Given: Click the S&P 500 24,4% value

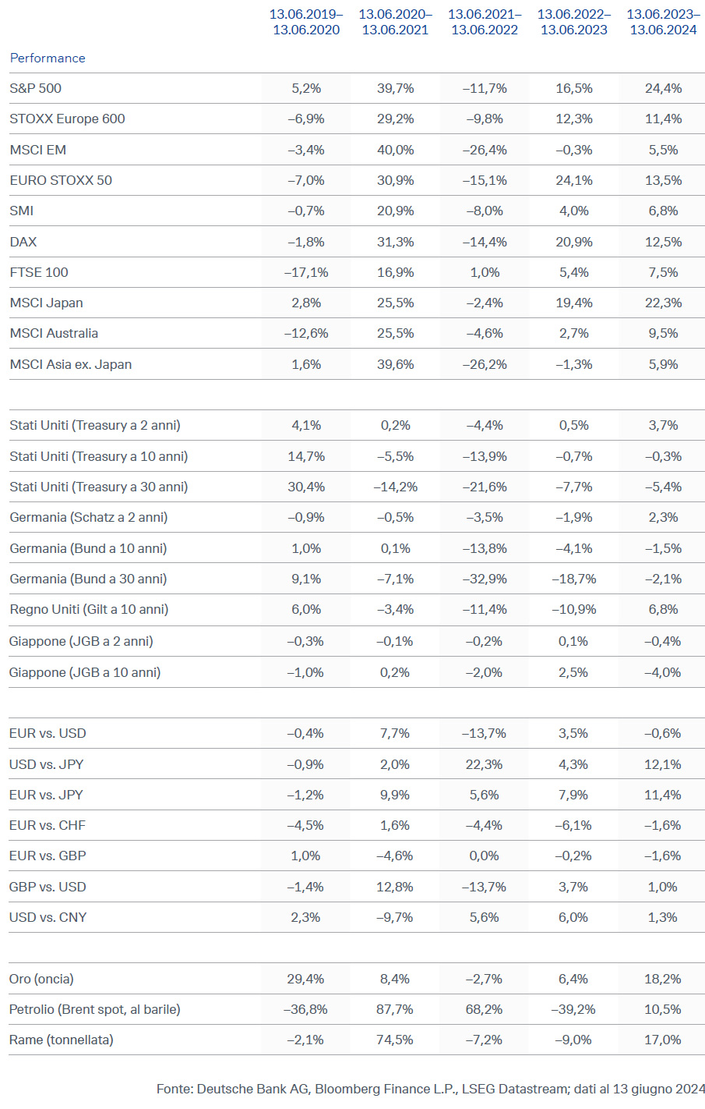Looking at the screenshot, I should pyautogui.click(x=663, y=88).
